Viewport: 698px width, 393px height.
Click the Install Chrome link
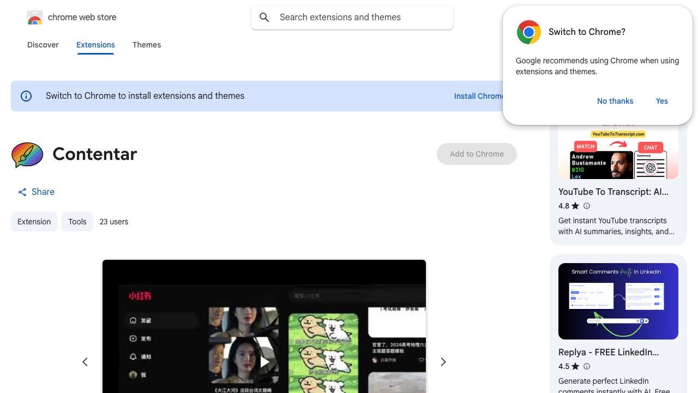click(x=479, y=96)
